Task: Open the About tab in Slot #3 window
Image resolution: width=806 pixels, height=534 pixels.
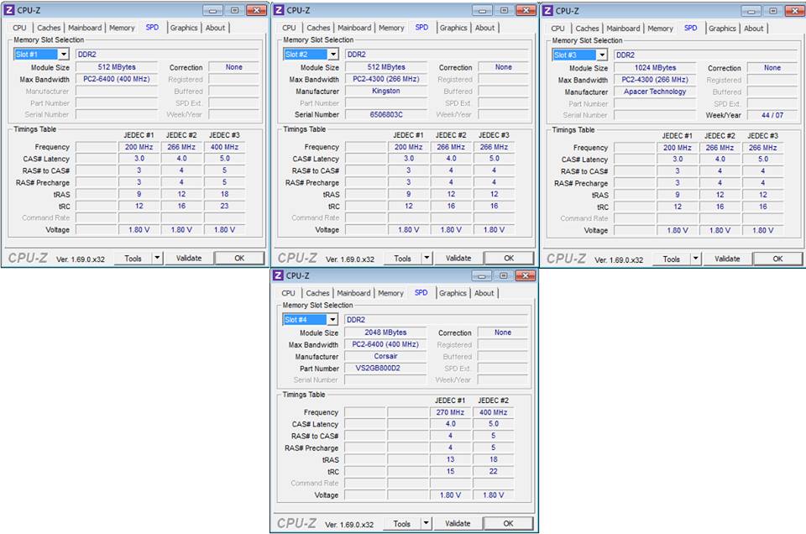Action: pos(754,29)
